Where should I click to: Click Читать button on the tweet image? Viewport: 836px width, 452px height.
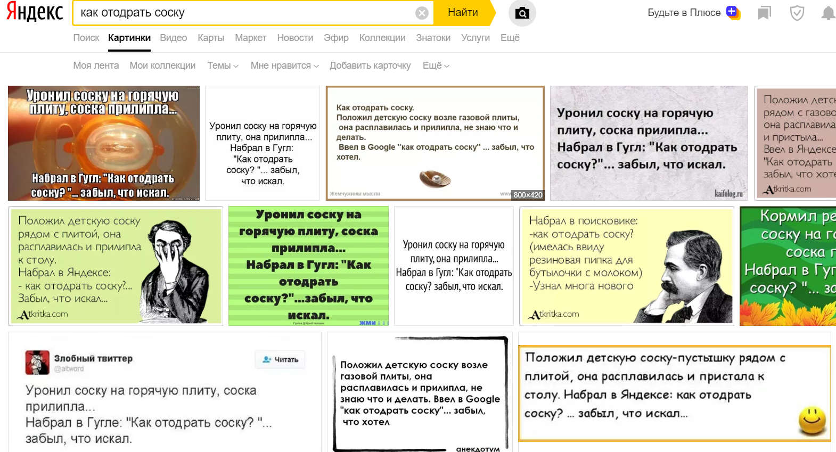(280, 360)
